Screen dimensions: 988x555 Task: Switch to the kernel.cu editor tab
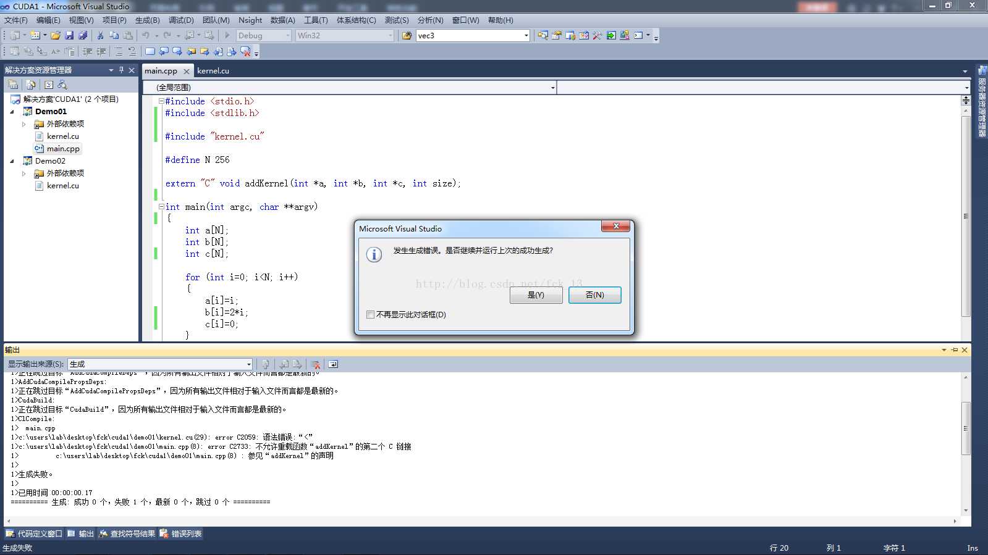point(213,71)
